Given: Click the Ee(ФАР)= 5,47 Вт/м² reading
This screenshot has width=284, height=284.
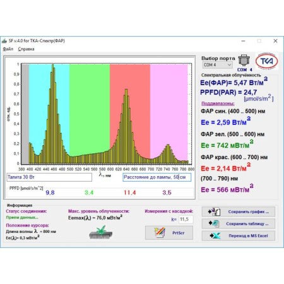Looking at the screenshot, I should pyautogui.click(x=234, y=82).
